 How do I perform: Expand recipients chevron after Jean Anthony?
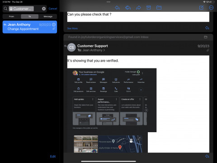point(104,50)
